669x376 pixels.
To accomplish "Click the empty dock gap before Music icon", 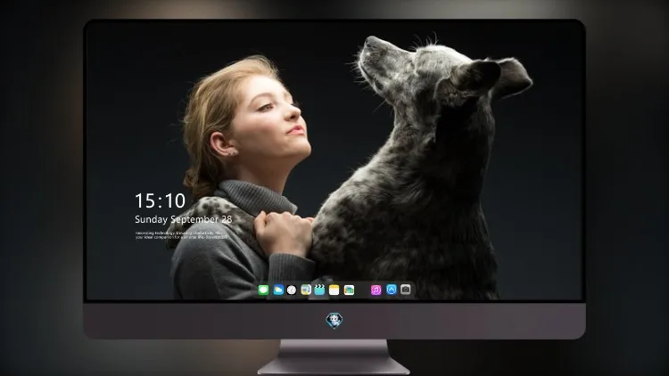I will coord(363,290).
